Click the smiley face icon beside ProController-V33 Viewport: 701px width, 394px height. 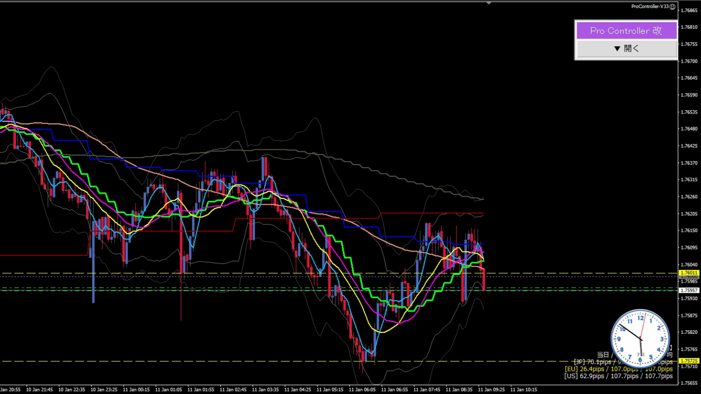[673, 6]
